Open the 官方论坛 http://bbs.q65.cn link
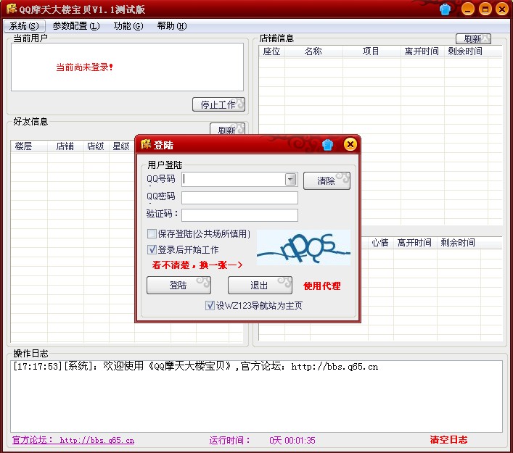Screen dimensions: 513x453 pos(73,440)
